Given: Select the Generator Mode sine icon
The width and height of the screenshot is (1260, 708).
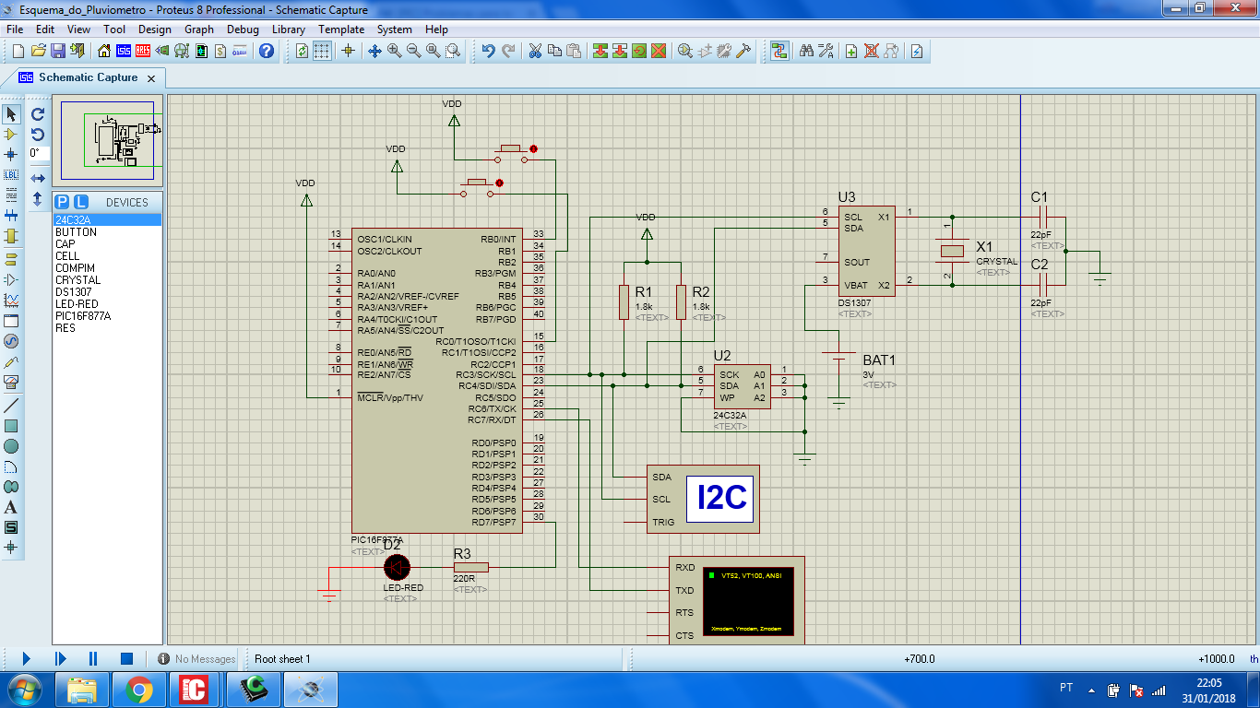Looking at the screenshot, I should click(x=11, y=341).
